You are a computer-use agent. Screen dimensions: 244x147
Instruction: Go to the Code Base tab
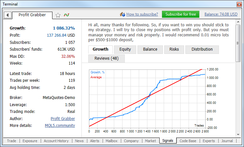[188, 141]
